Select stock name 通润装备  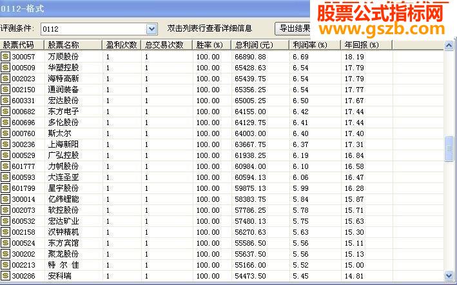tap(63, 90)
